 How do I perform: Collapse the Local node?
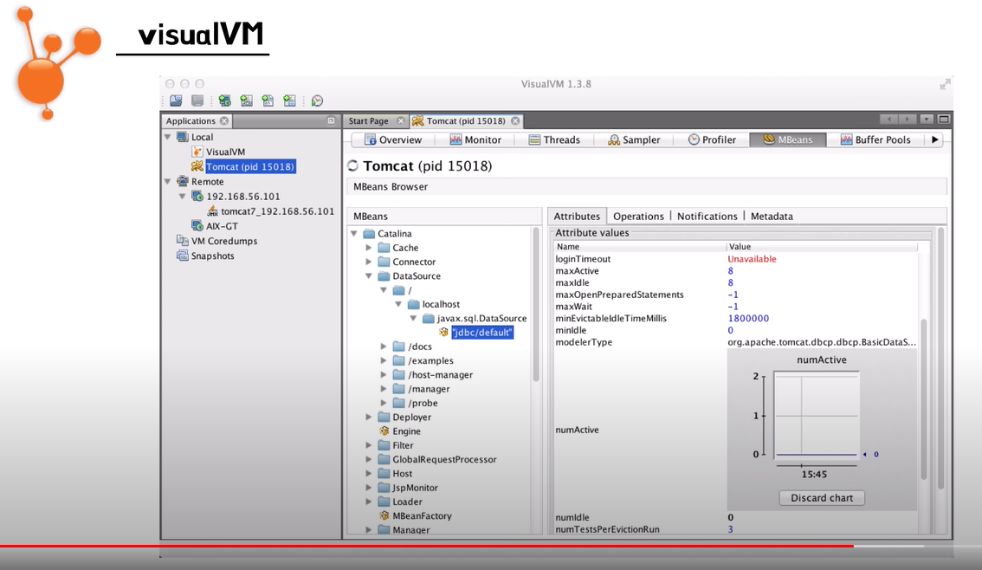[168, 137]
